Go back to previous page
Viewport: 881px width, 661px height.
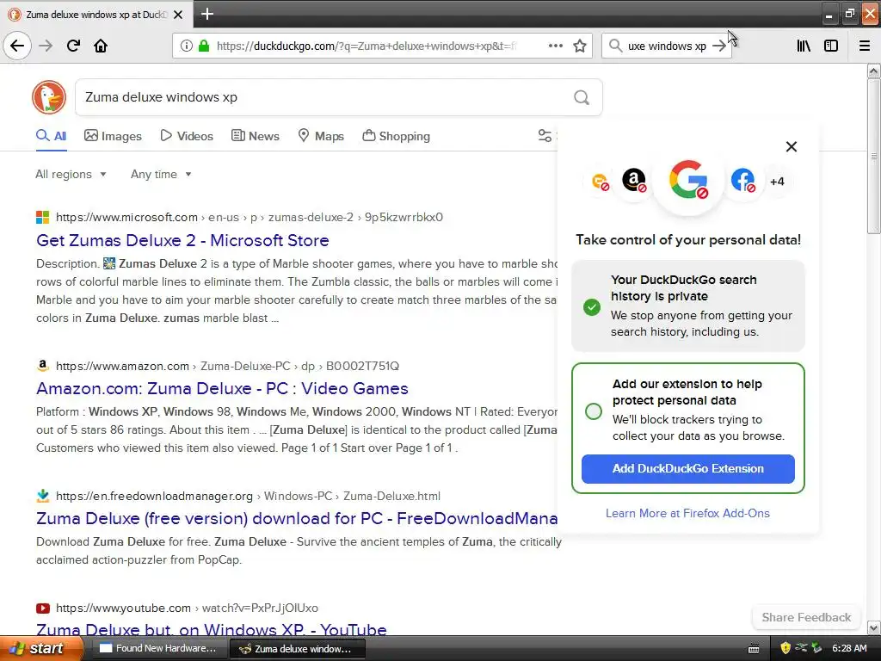click(17, 46)
